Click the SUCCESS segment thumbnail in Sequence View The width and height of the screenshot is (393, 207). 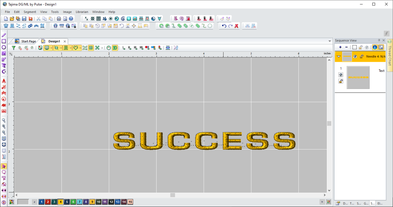click(358, 78)
